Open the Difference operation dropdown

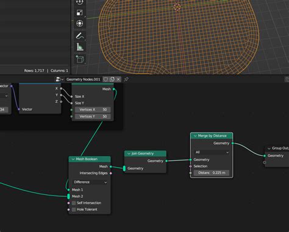coord(90,182)
